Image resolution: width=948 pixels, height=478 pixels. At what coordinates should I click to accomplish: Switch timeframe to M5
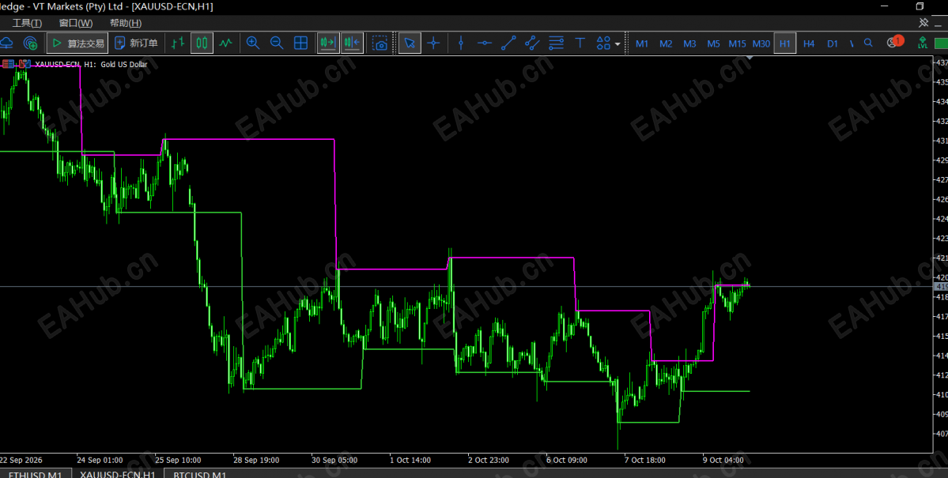[x=713, y=43]
